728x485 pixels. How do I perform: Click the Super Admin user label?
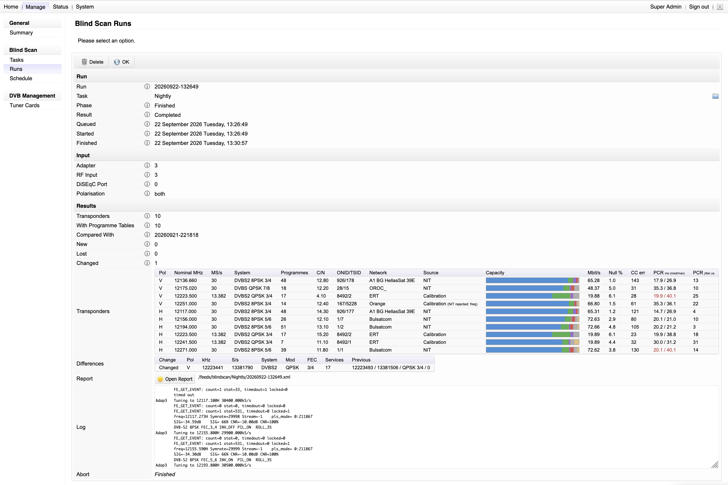(x=665, y=7)
